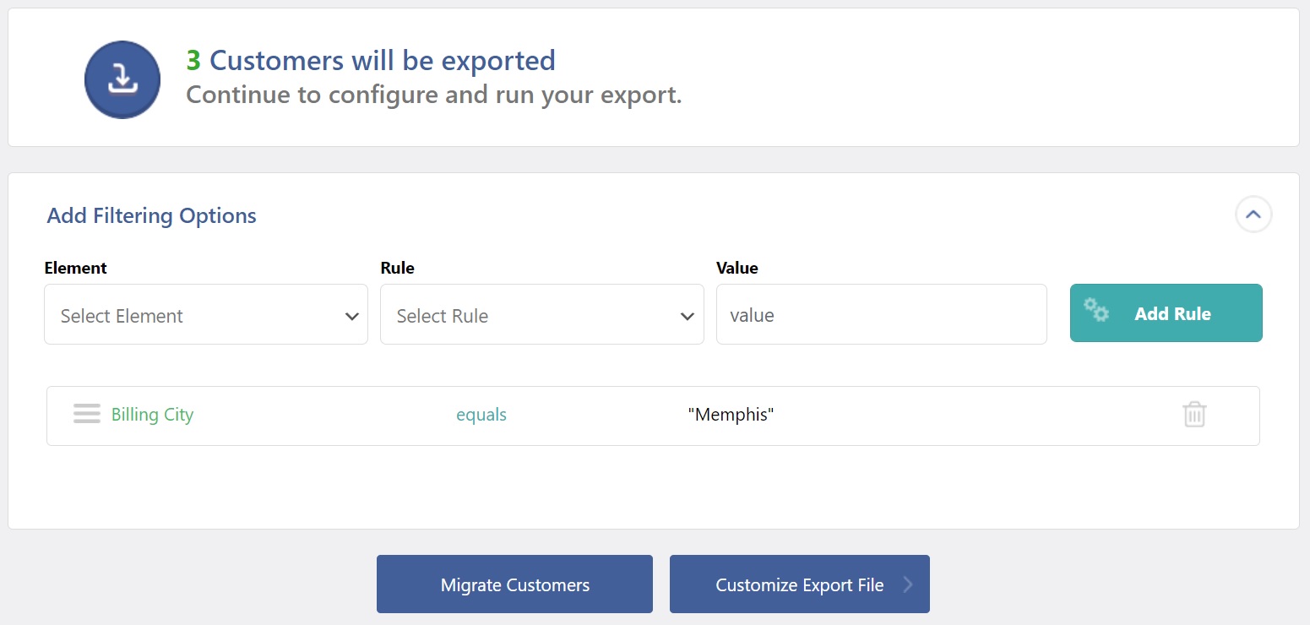Image resolution: width=1310 pixels, height=625 pixels.
Task: Click the gear icon on Add Rule
Action: (x=1096, y=310)
